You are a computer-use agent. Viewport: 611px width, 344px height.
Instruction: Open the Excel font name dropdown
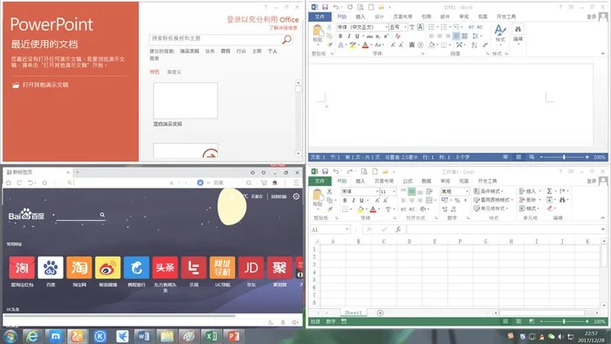pos(377,191)
